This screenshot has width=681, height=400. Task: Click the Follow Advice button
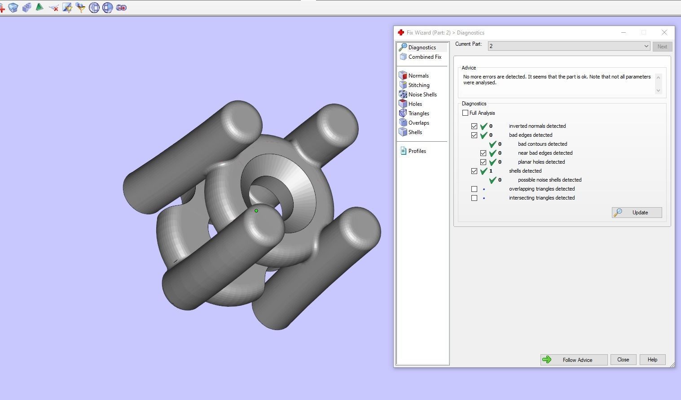click(574, 360)
